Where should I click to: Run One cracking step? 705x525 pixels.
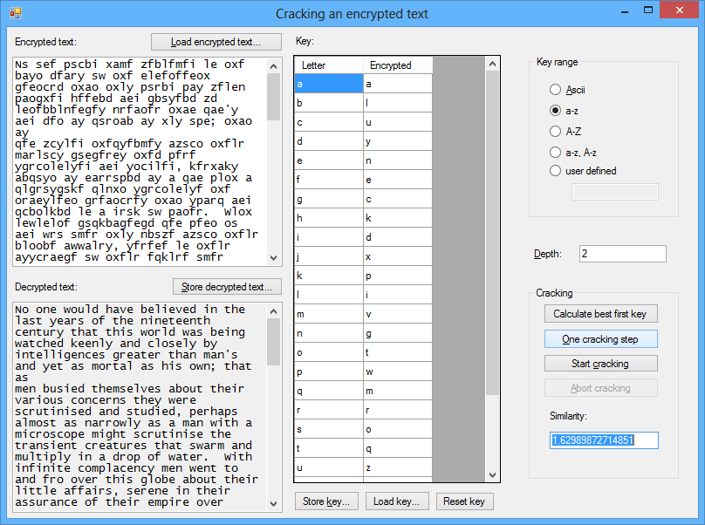(x=600, y=339)
